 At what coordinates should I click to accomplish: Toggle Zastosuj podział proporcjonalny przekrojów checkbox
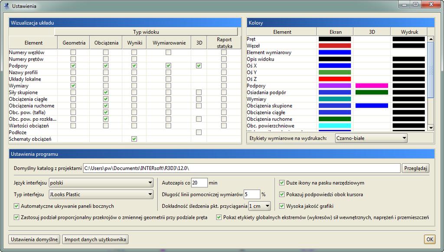point(16,217)
